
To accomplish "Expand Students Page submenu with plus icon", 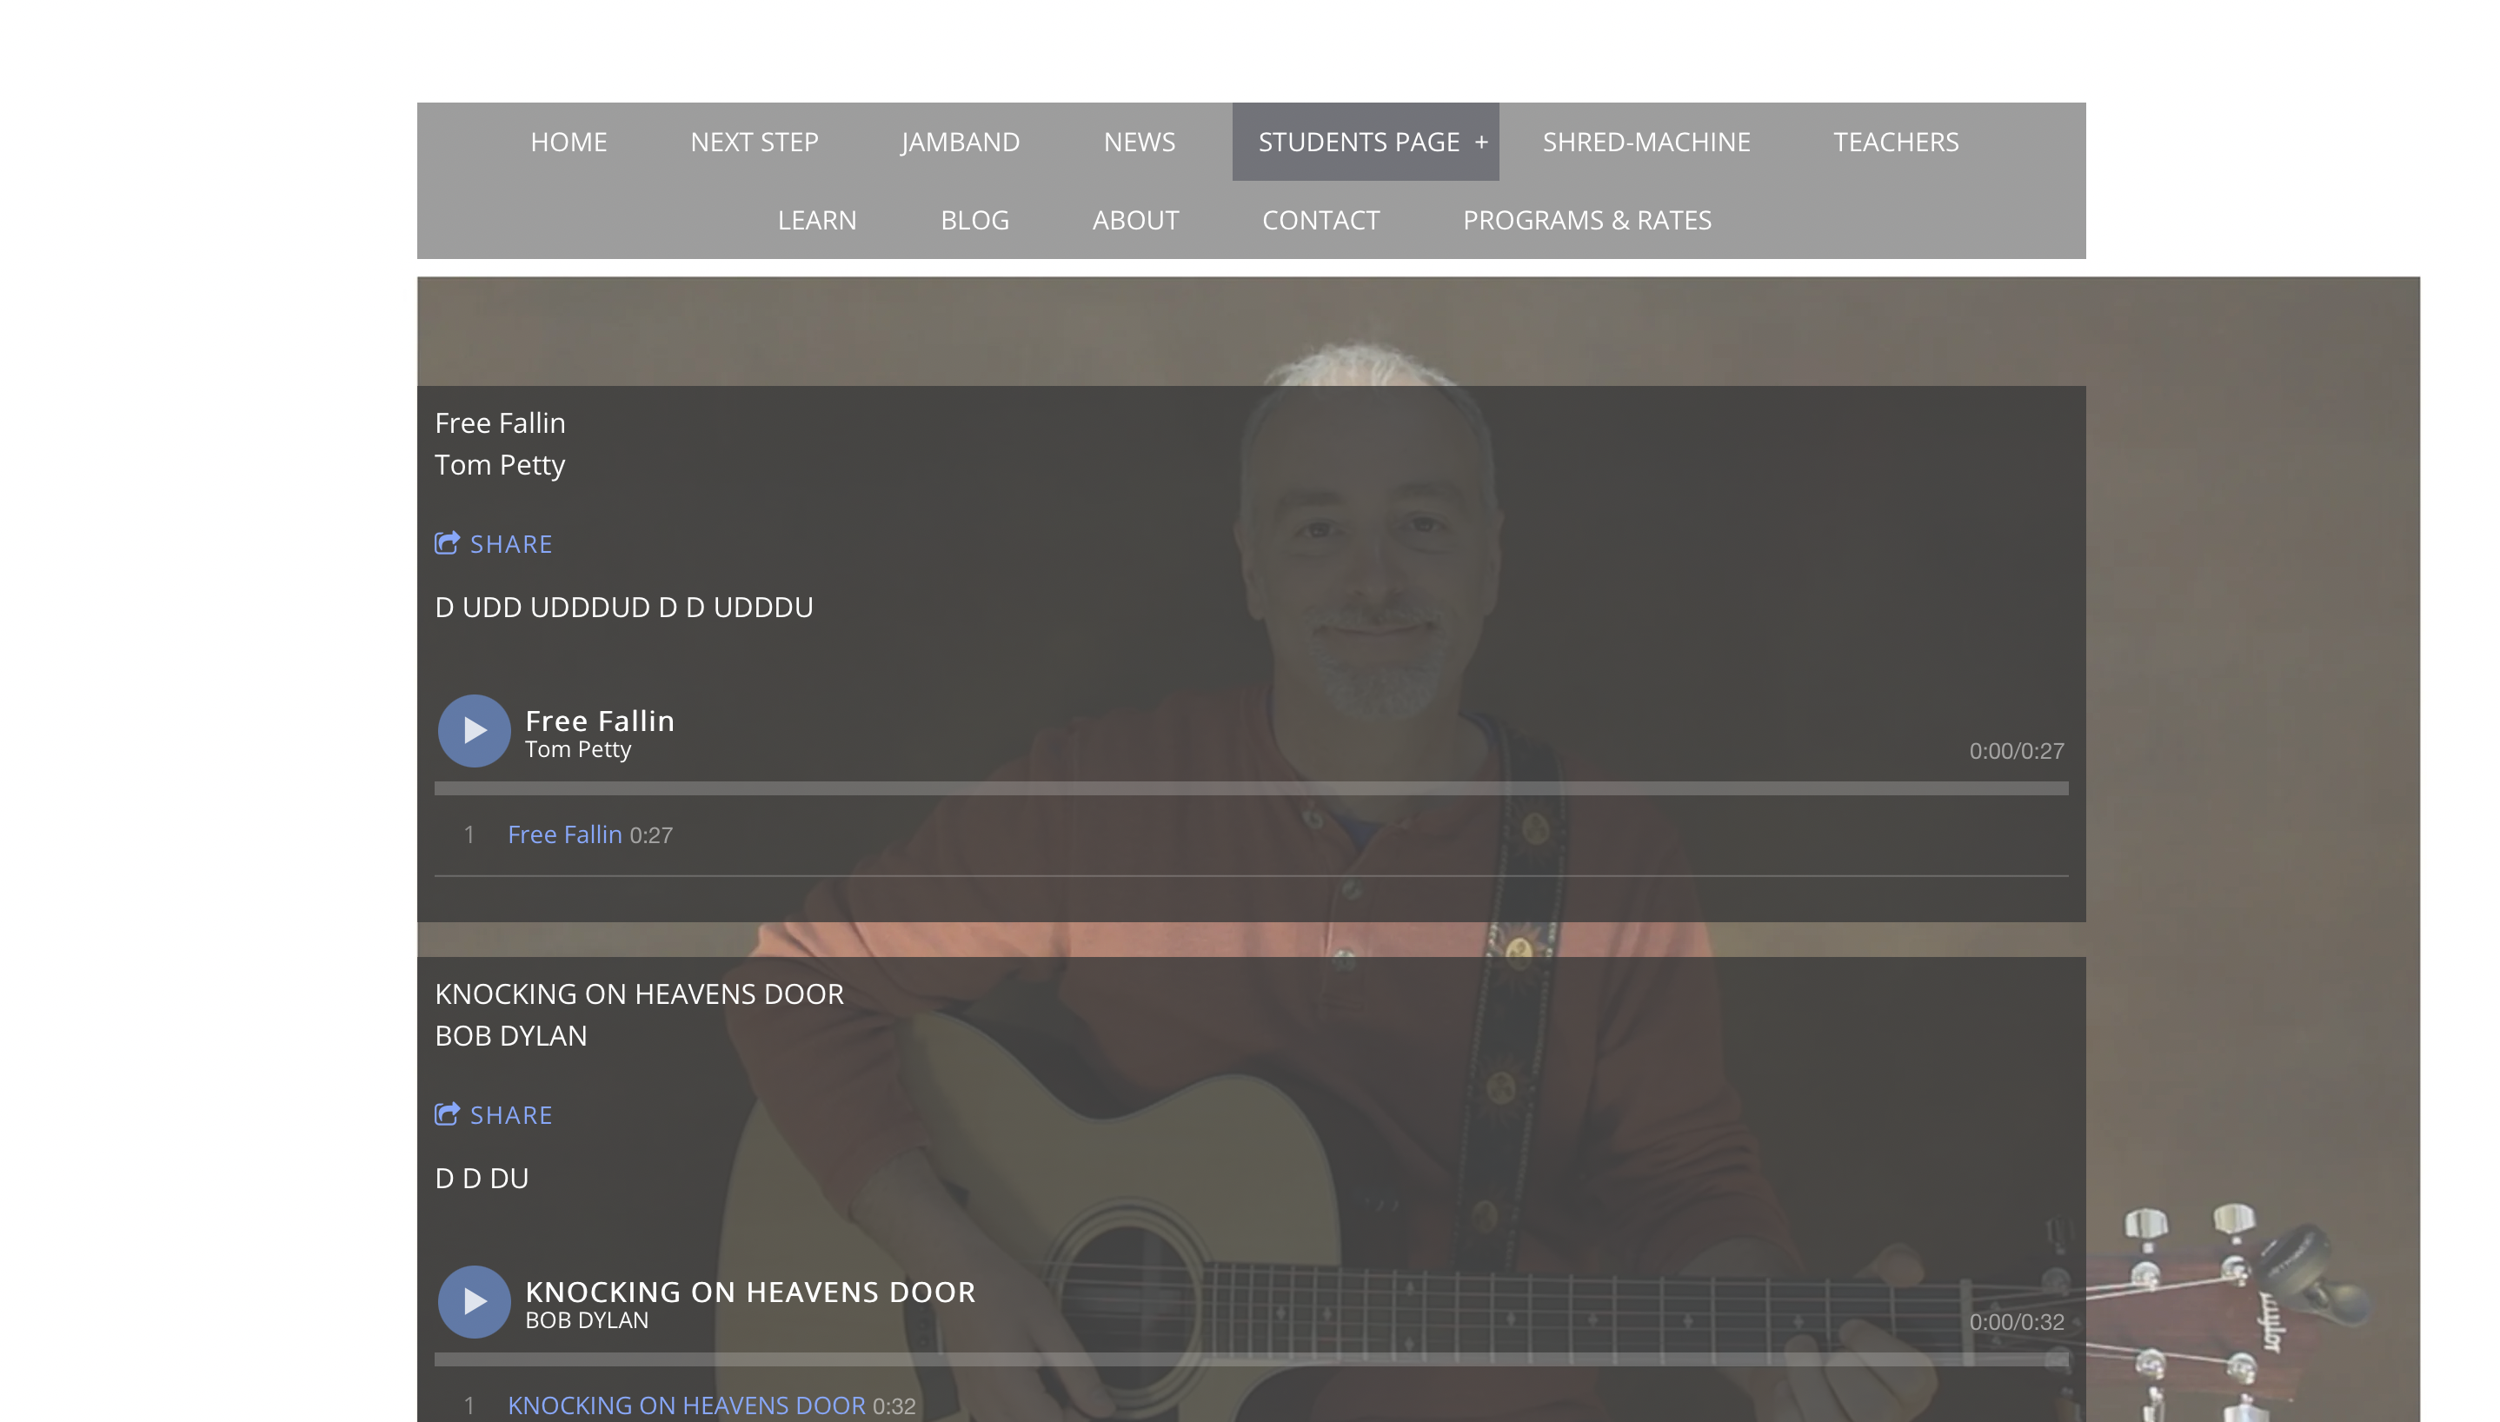I will (x=1481, y=142).
